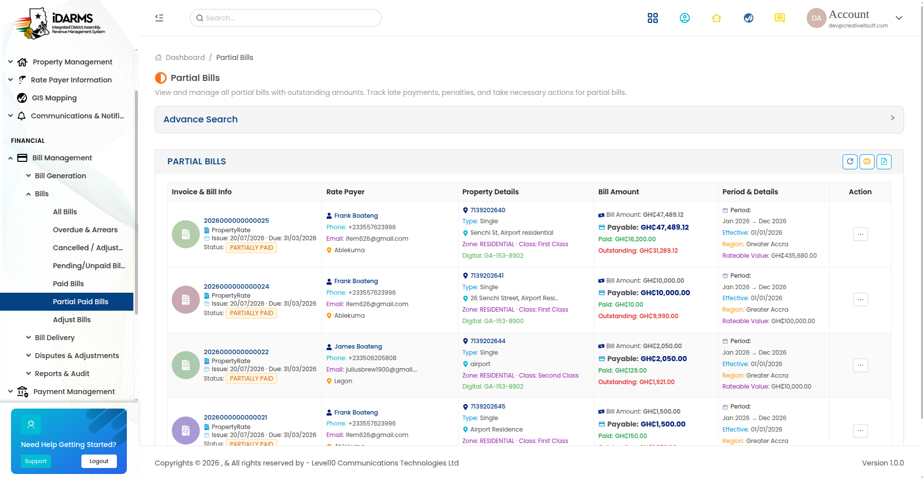The image size is (923, 480).
Task: Click the GIS Mapping globe icon
Action: [22, 98]
